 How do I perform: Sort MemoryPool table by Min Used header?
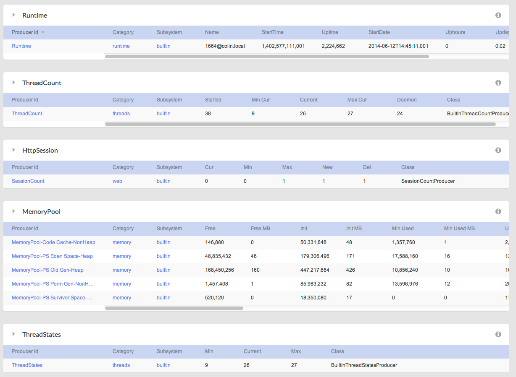pos(403,229)
